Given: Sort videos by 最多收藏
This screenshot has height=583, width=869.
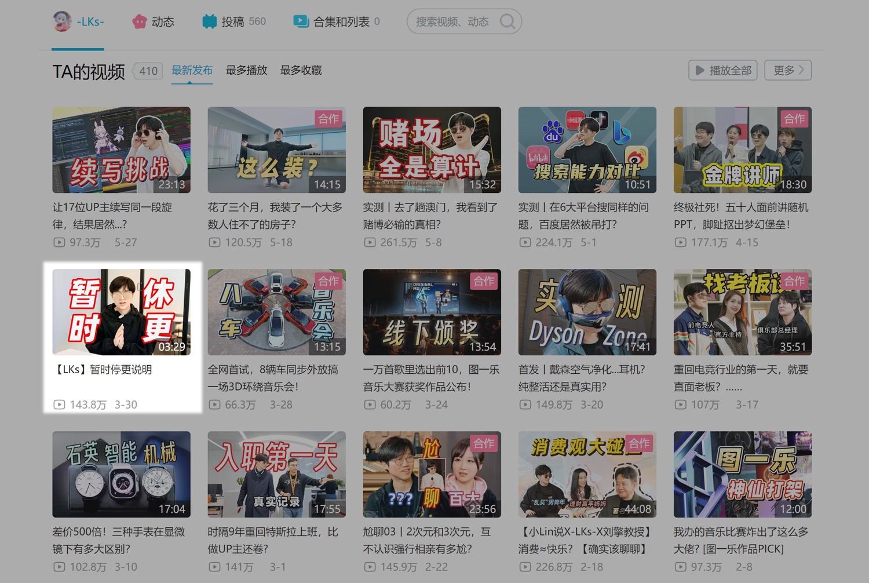Looking at the screenshot, I should (301, 70).
